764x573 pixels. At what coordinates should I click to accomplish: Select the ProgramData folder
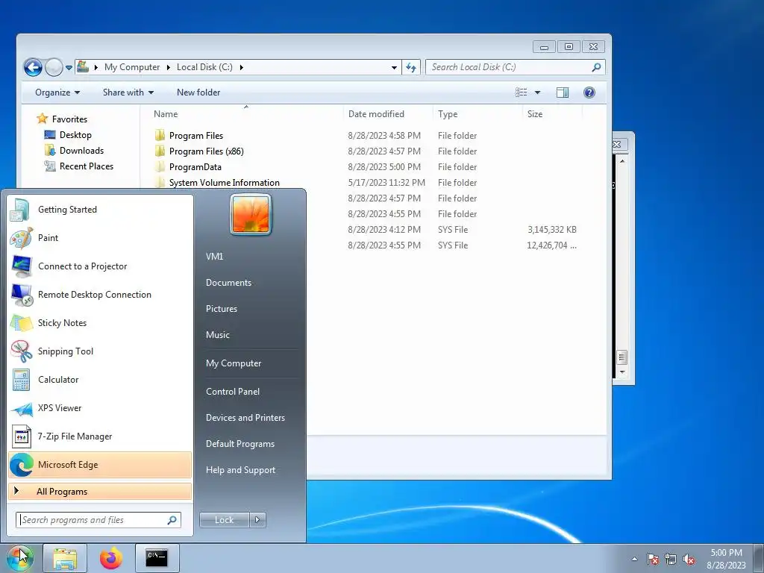[195, 167]
